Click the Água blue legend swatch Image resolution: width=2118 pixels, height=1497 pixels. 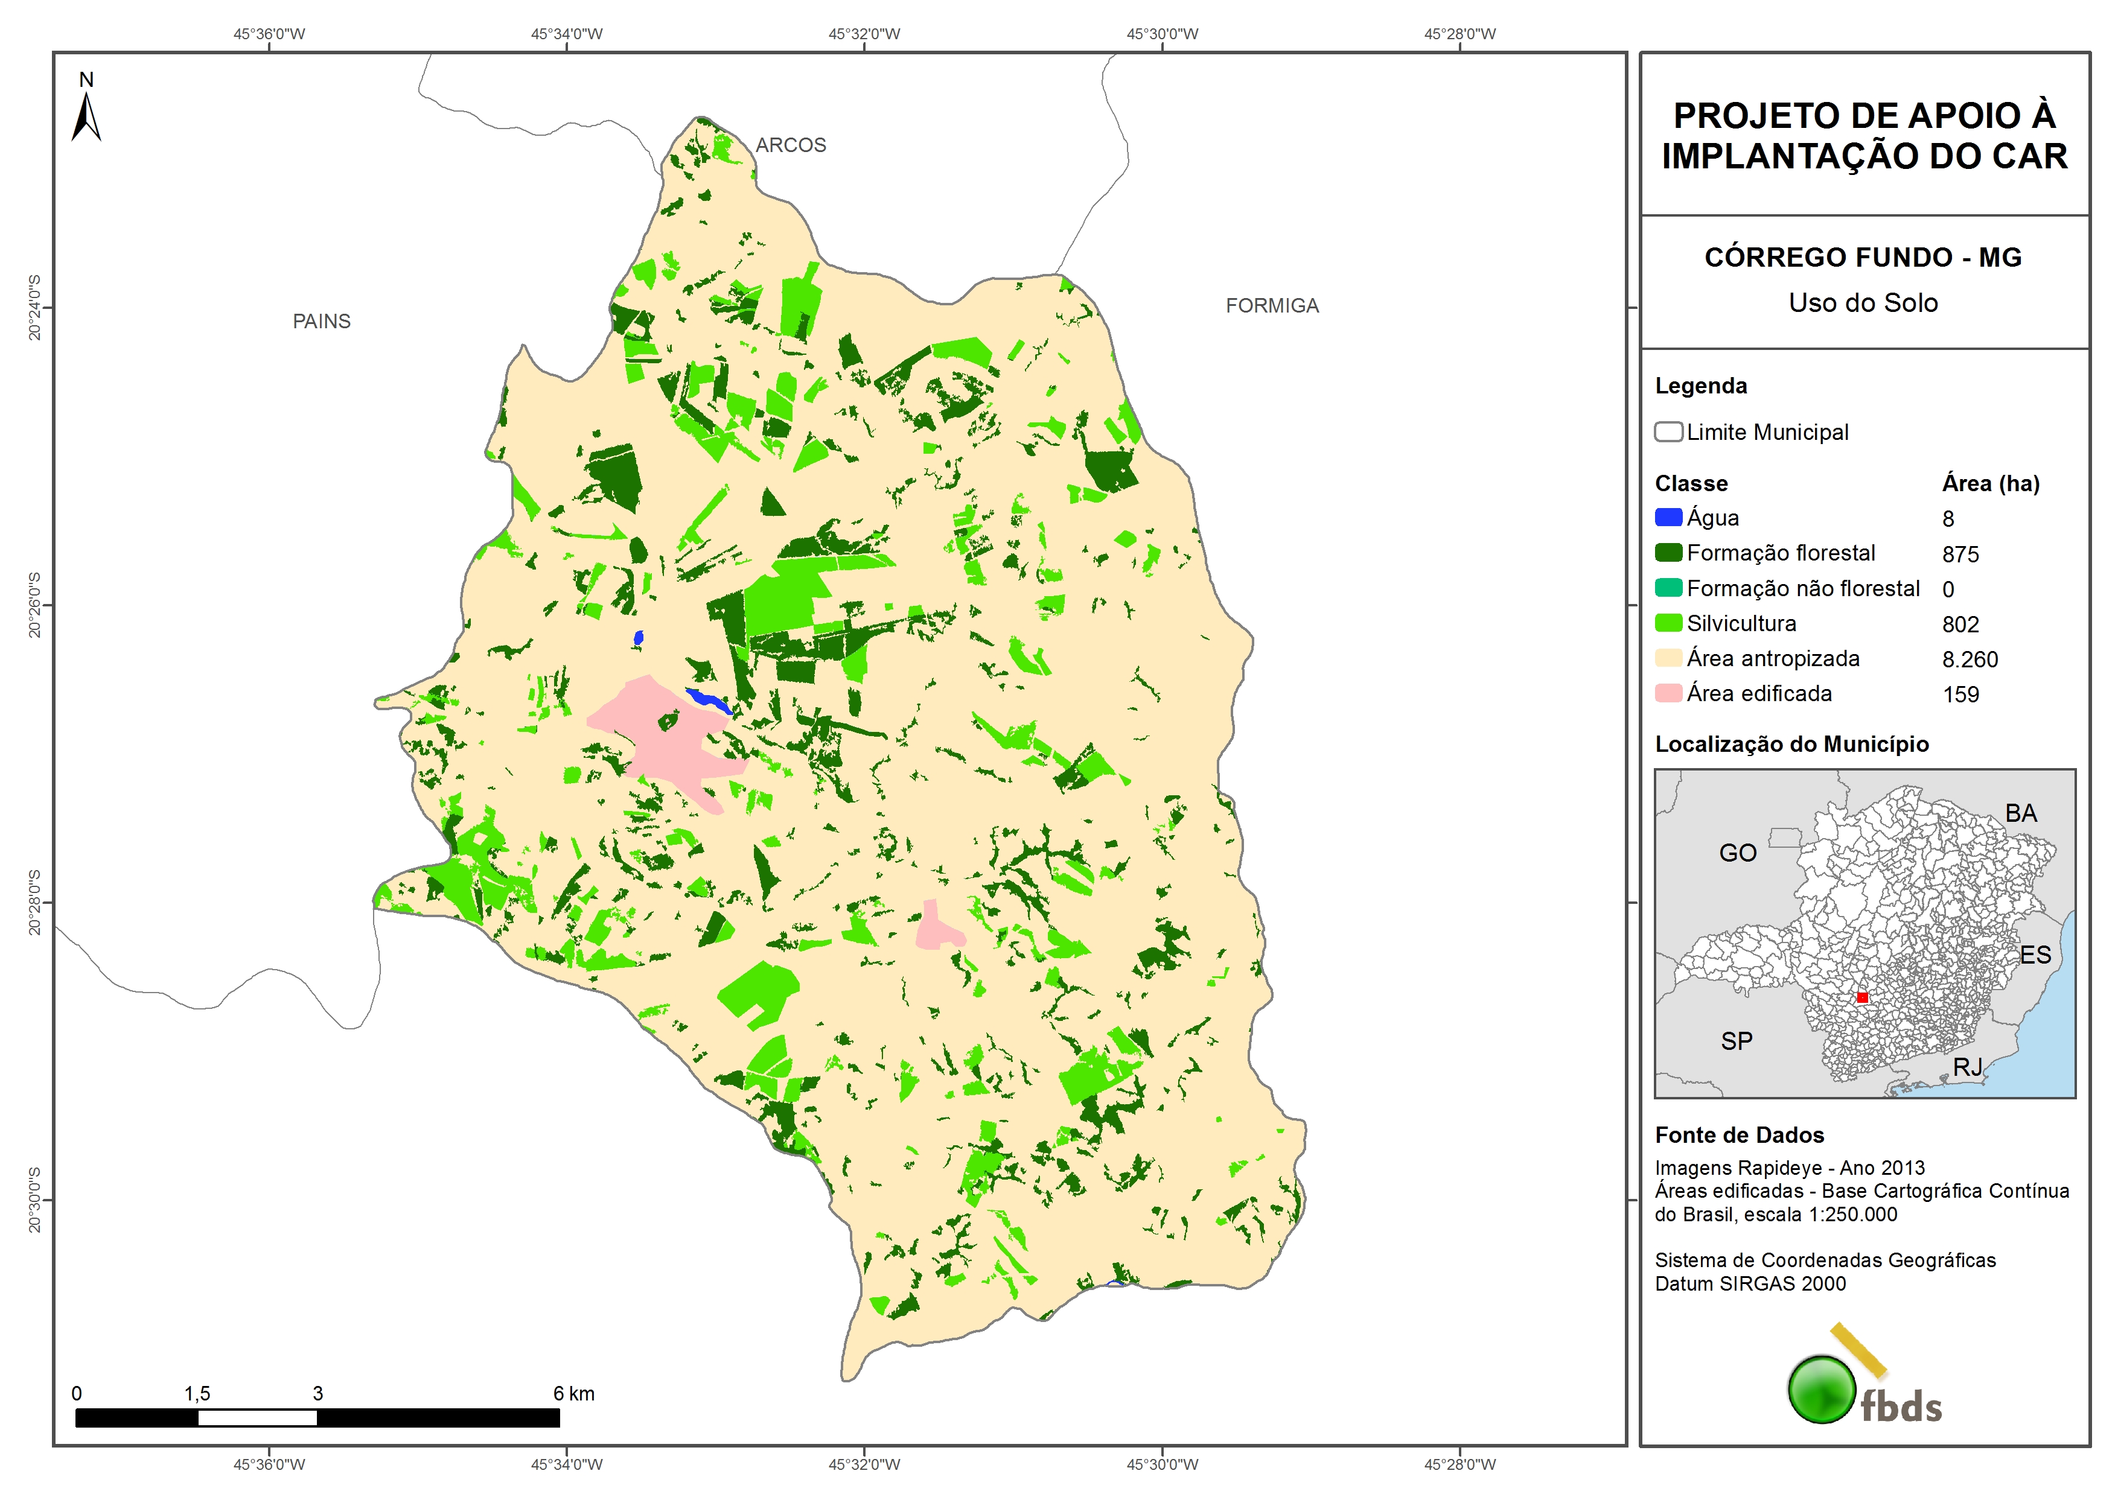pos(1668,518)
